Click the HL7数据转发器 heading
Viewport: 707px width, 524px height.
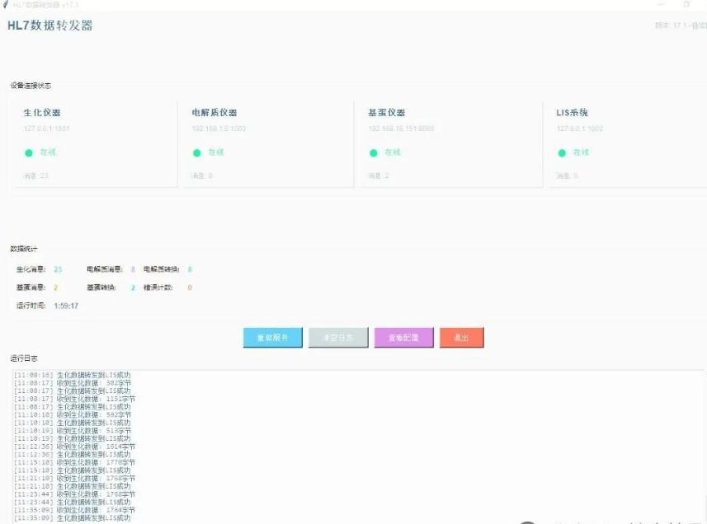point(49,26)
